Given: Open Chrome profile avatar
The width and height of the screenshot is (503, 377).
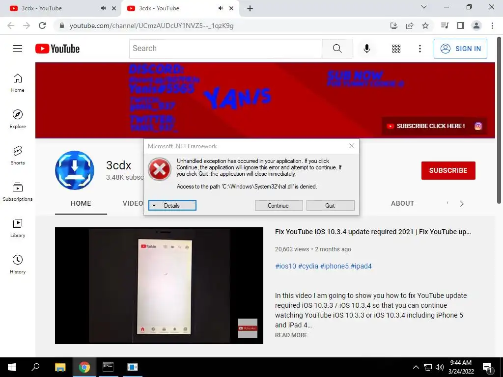Looking at the screenshot, I should [x=476, y=26].
